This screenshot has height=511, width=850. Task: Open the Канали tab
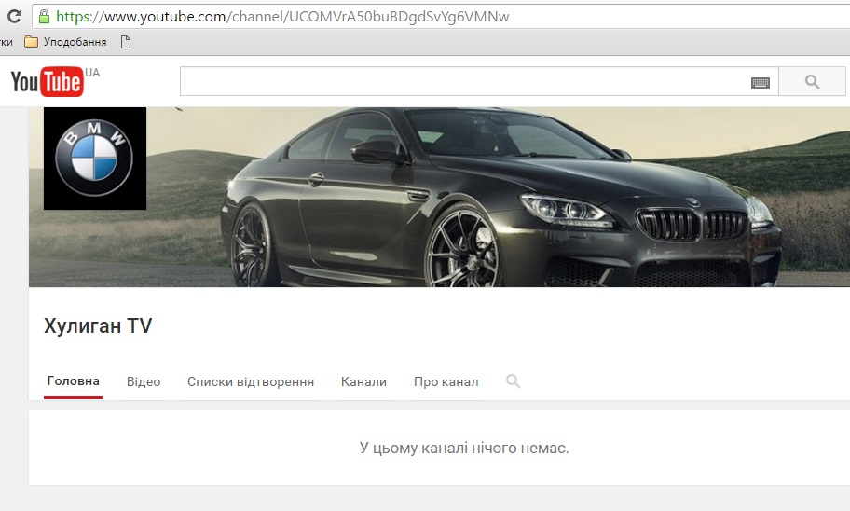click(363, 382)
